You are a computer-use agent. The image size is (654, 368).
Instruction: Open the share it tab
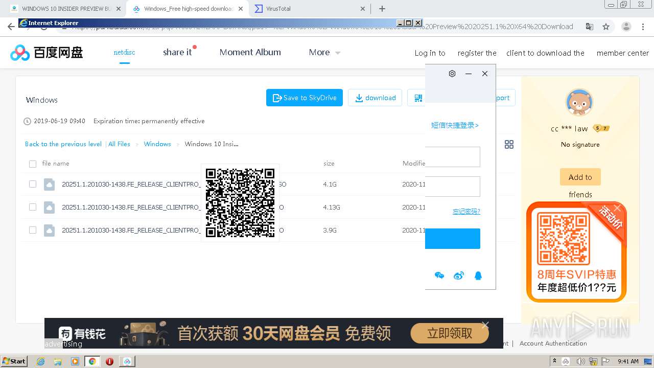point(177,52)
